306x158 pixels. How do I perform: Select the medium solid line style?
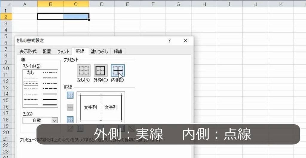point(50,94)
